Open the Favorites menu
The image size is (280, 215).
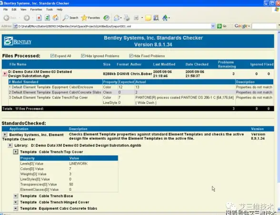(36, 10)
